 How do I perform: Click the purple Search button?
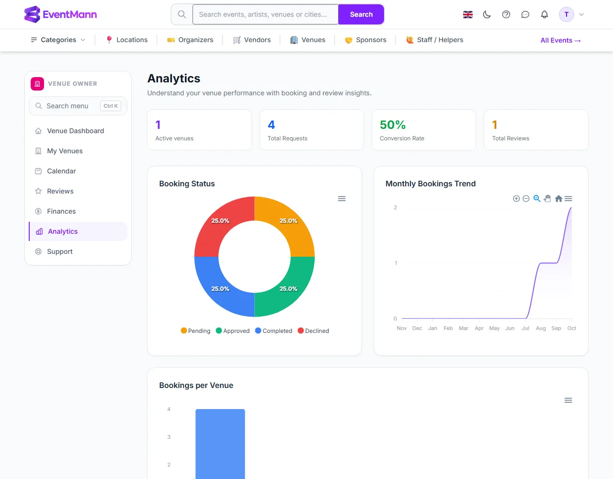[x=361, y=14]
